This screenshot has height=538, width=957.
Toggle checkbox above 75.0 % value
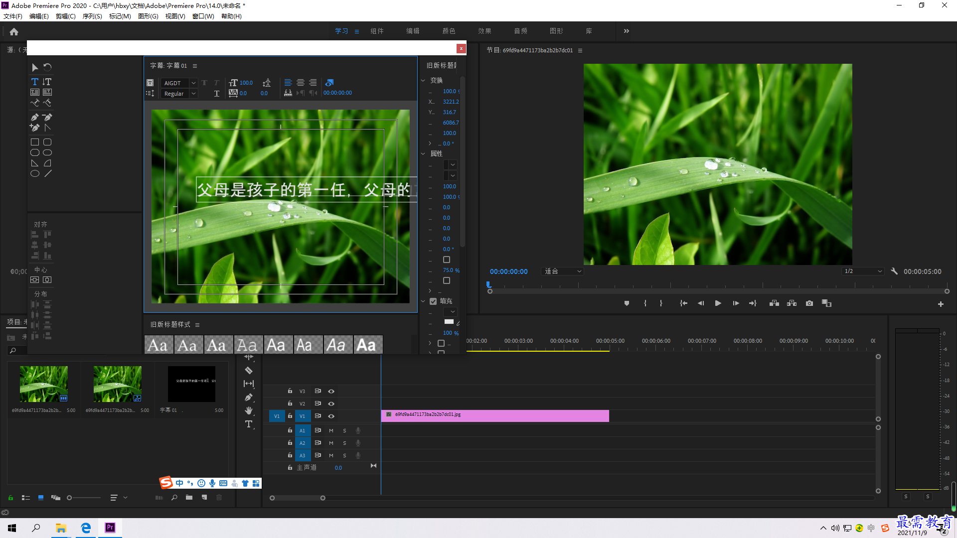click(447, 260)
